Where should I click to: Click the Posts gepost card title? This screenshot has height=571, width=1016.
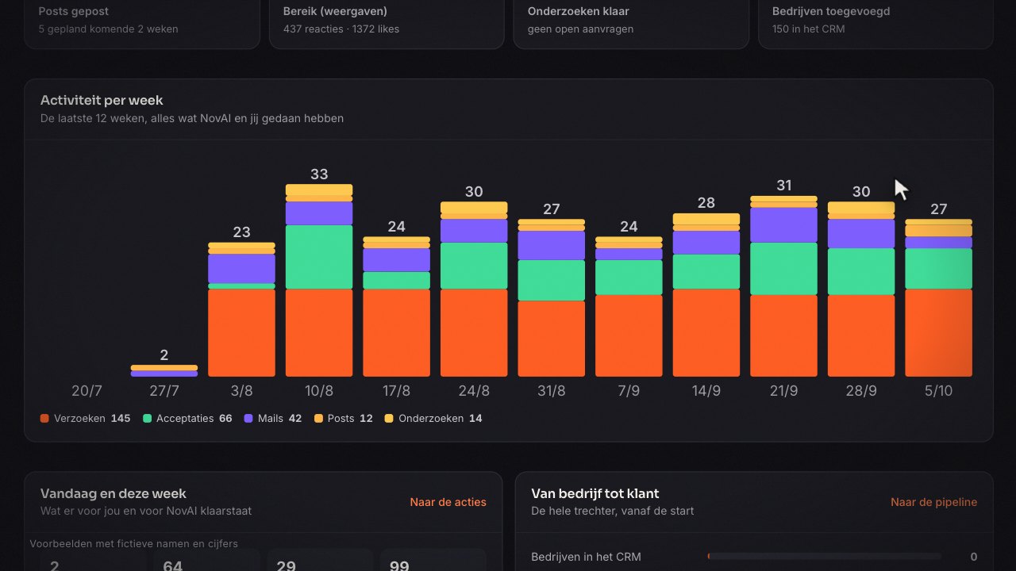pyautogui.click(x=74, y=11)
